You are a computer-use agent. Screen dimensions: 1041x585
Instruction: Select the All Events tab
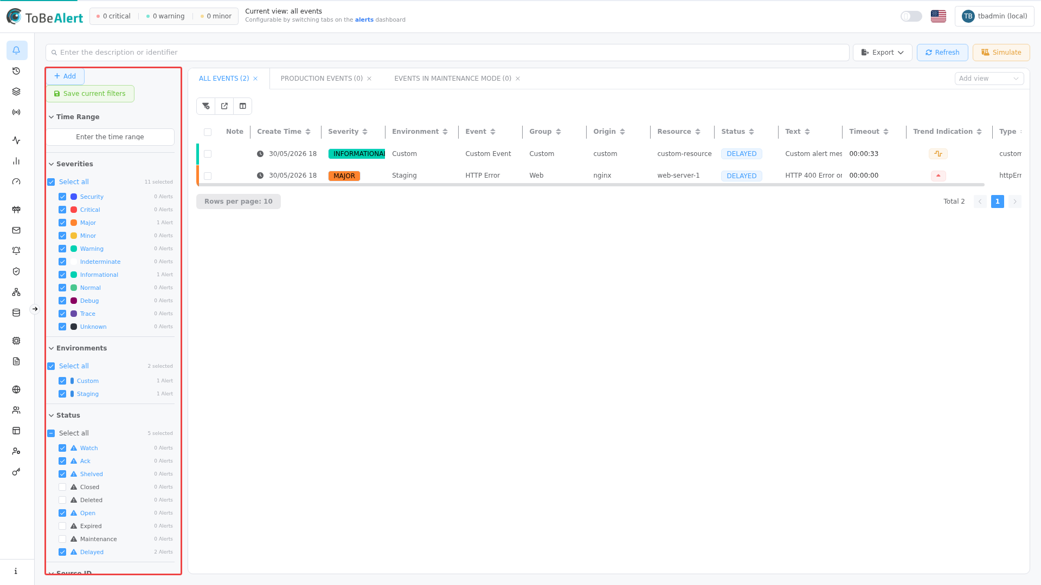(224, 79)
